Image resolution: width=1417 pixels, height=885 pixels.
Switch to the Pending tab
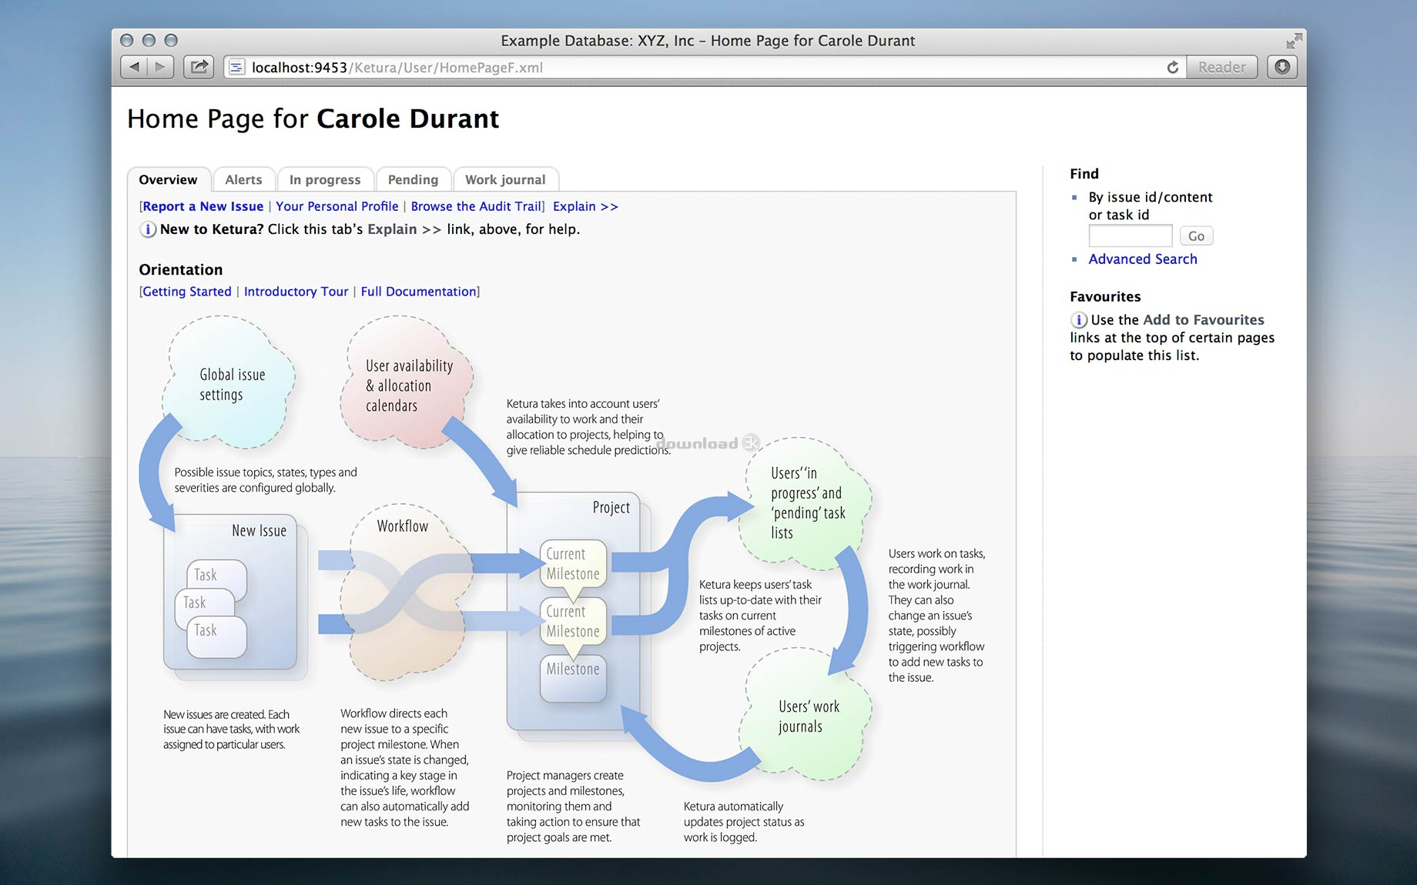413,179
